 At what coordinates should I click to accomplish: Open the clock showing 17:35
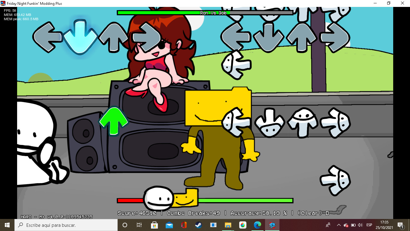[384, 225]
